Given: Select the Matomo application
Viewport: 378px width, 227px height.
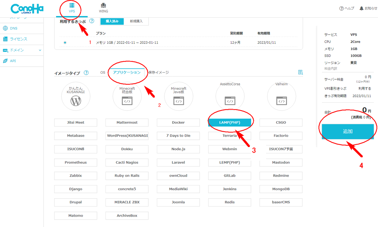Looking at the screenshot, I should point(76,216).
